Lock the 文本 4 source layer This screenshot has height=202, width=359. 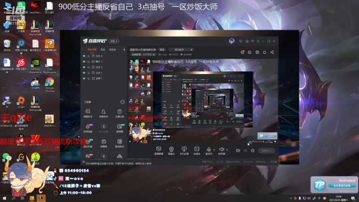pyautogui.click(x=88, y=56)
